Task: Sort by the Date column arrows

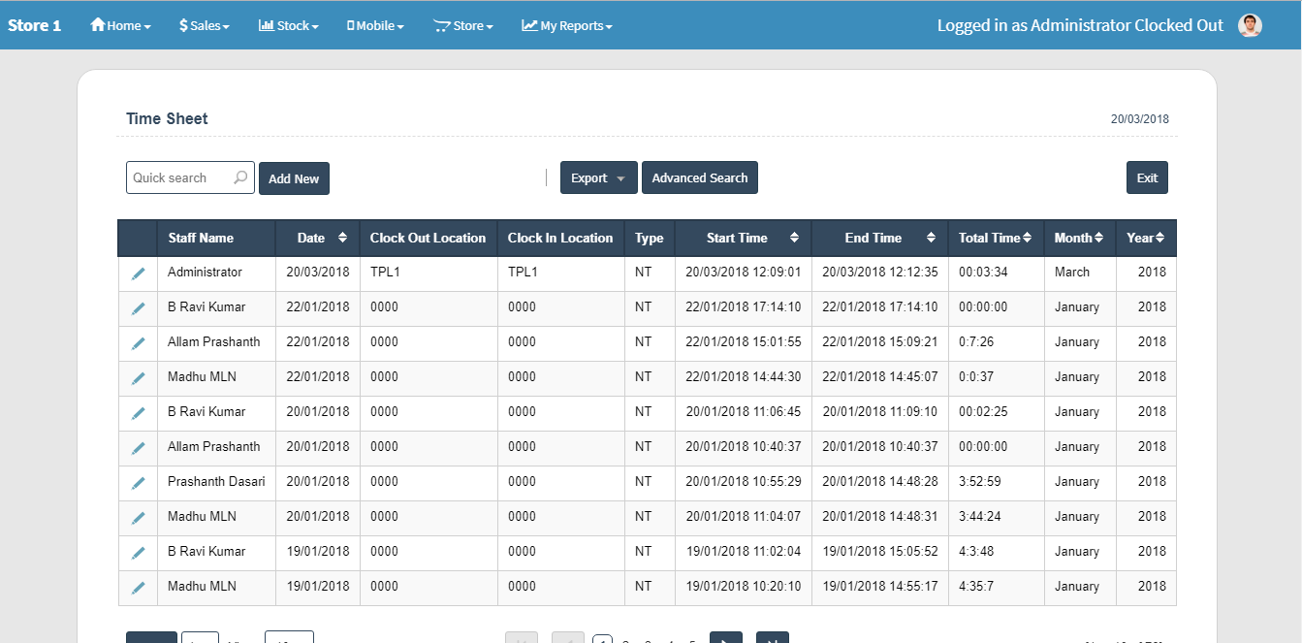Action: tap(342, 238)
